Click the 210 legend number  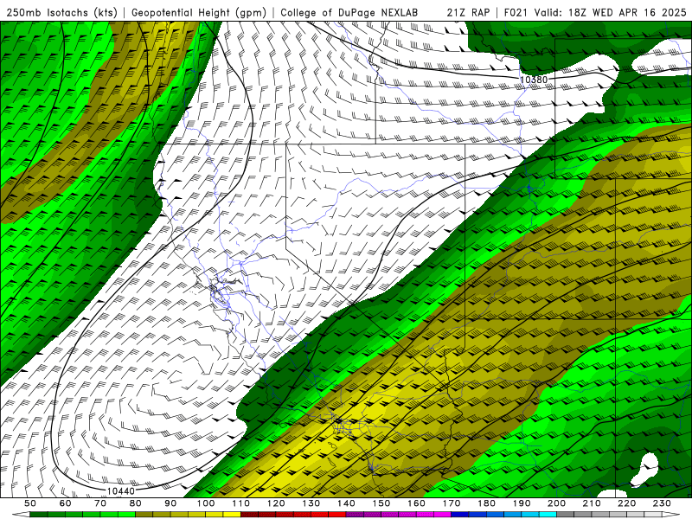click(592, 503)
